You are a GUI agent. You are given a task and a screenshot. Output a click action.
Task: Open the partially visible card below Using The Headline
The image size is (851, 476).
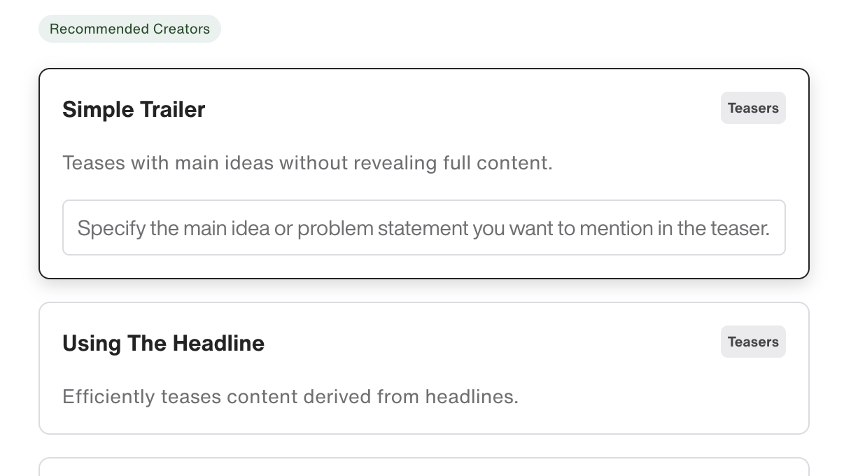click(423, 468)
